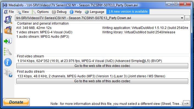Open the Debug menu

pos(59,12)
